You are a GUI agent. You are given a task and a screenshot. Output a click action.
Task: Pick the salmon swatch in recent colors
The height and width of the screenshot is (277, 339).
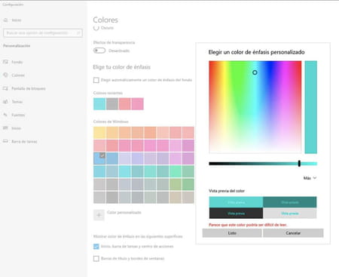[x=125, y=104]
